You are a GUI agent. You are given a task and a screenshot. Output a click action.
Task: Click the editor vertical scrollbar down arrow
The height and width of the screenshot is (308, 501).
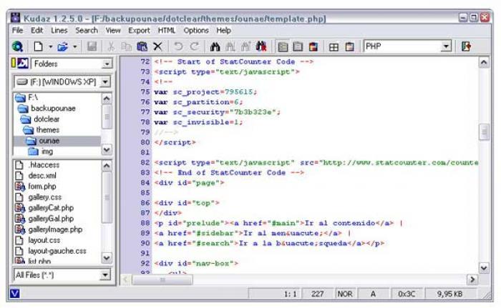click(x=484, y=268)
